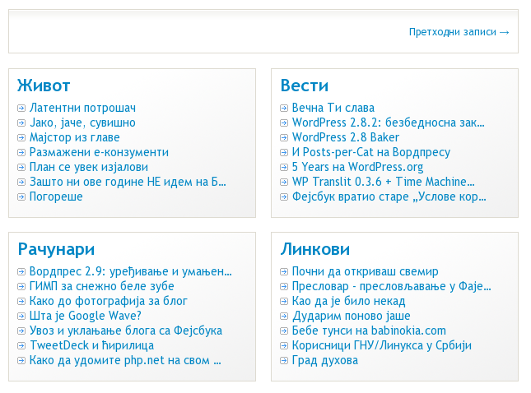Open the Линкови category heading

coord(315,249)
